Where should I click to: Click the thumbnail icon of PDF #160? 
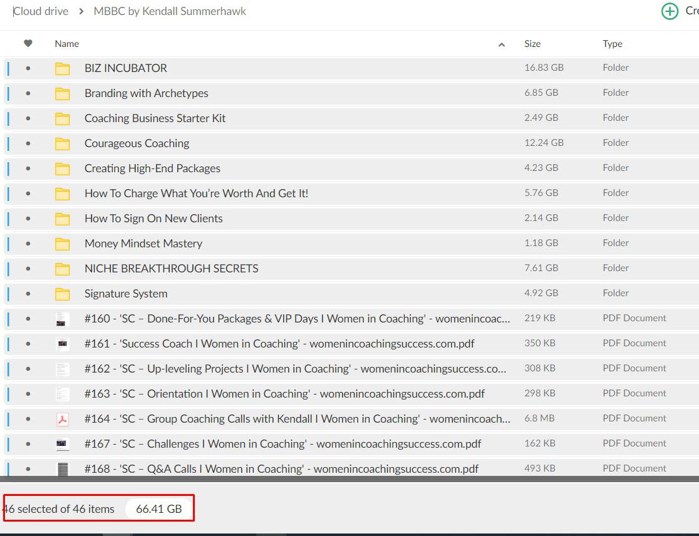point(62,319)
